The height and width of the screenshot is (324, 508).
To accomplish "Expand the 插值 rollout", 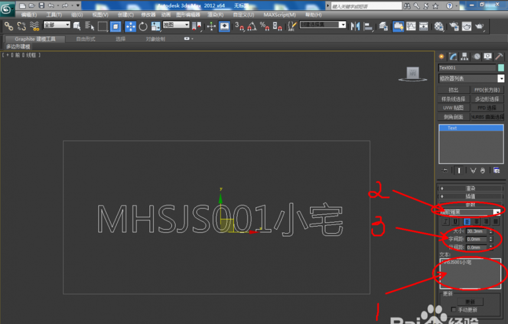I will pyautogui.click(x=470, y=196).
